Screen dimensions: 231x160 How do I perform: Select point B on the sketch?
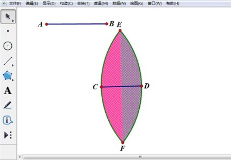tap(107, 24)
